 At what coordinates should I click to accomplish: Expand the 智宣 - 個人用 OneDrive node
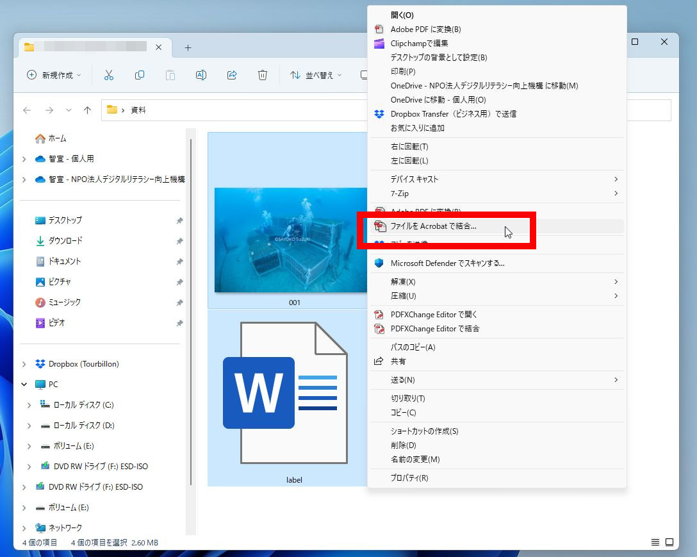click(x=24, y=159)
